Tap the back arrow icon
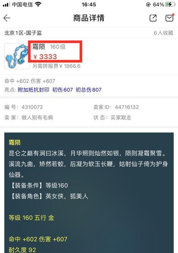 (x=7, y=18)
